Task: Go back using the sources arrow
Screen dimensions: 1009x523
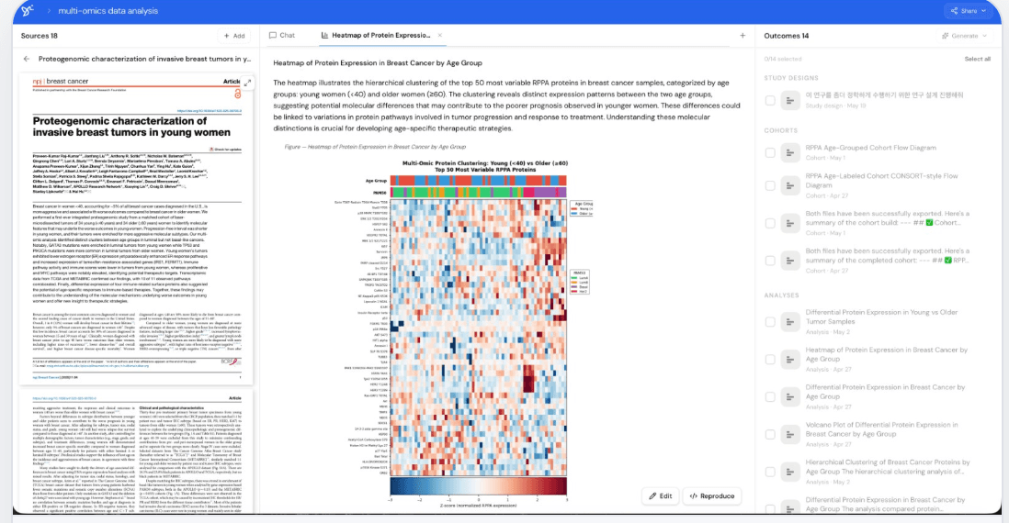Action: click(27, 59)
